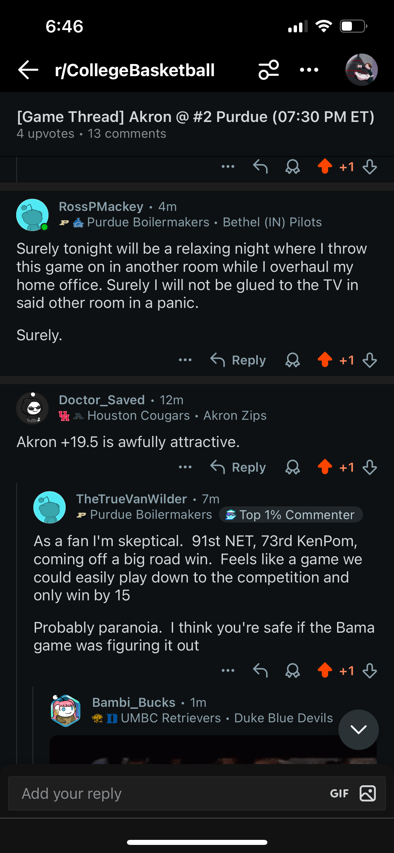This screenshot has width=394, height=853.
Task: Open more options on RossPMackey's comment
Action: (185, 360)
